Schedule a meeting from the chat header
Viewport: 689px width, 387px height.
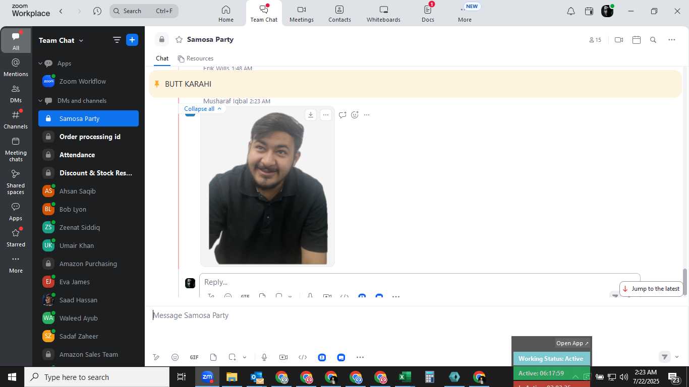637,40
